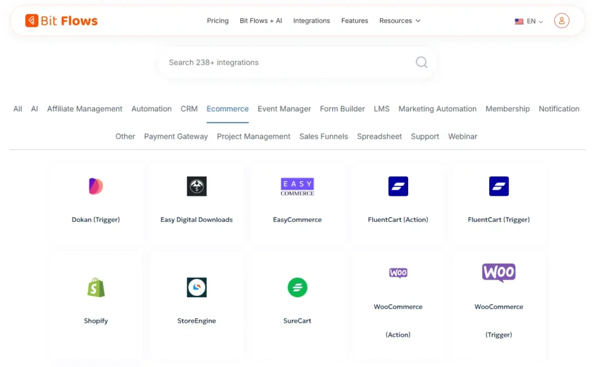Click the EasyCommerce logo

(297, 187)
